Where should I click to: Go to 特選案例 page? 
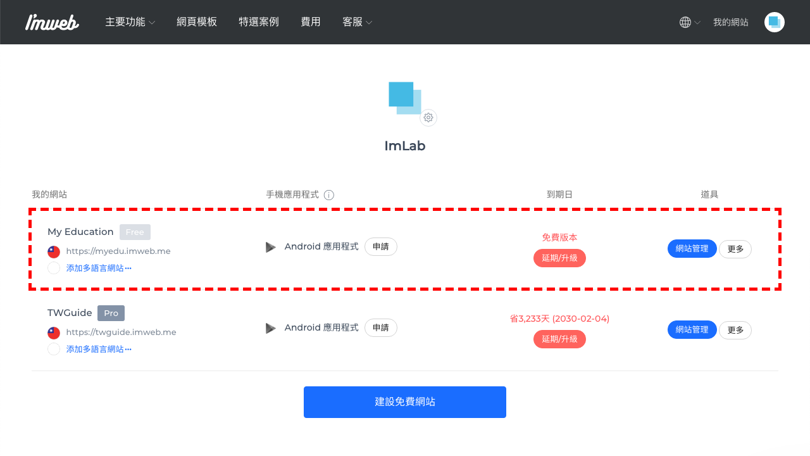coord(259,22)
